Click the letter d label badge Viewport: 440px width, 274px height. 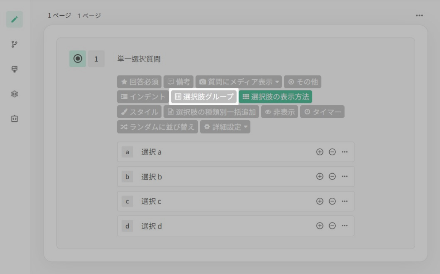pos(128,226)
